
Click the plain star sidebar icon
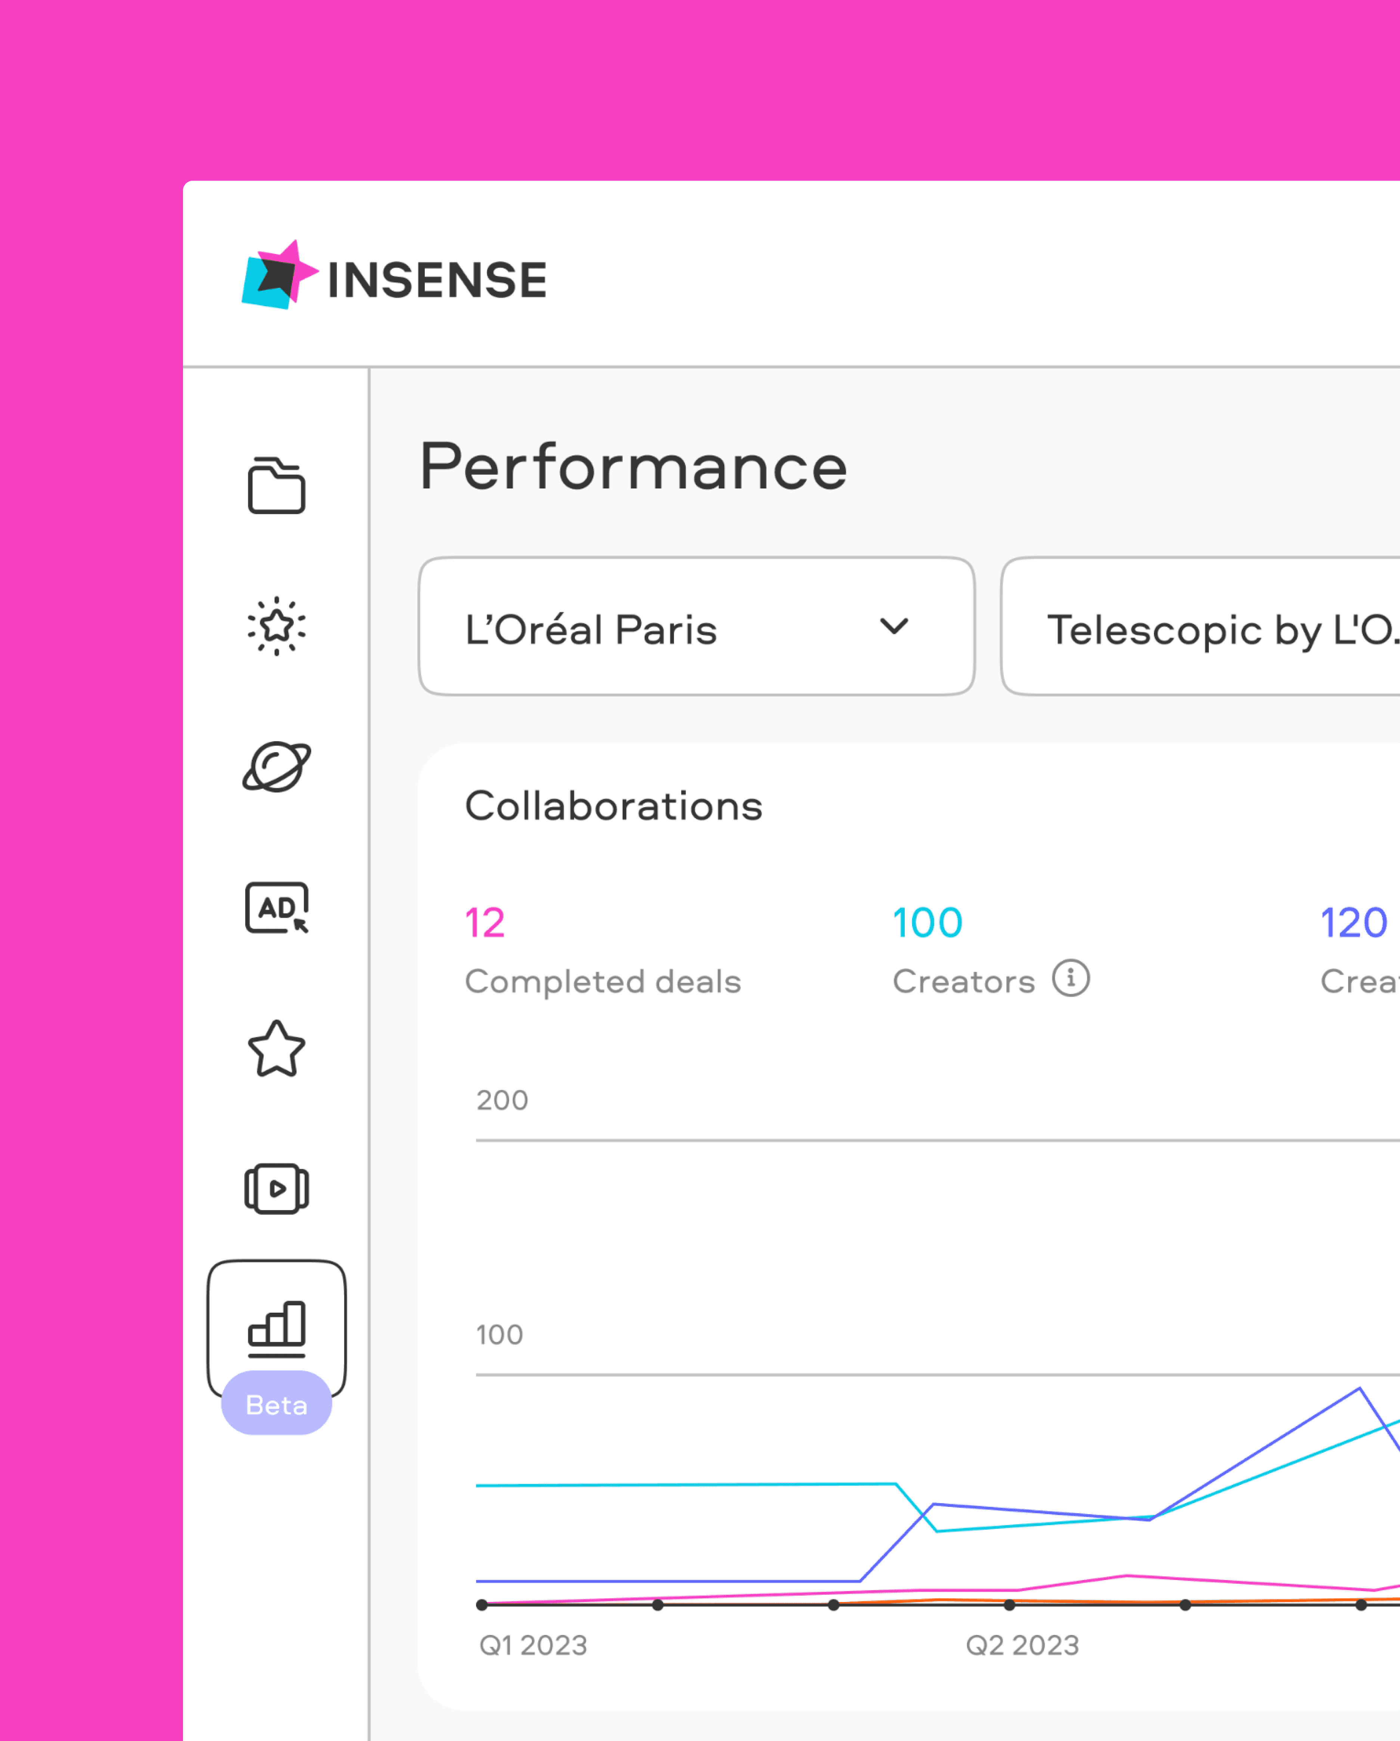coord(276,1048)
